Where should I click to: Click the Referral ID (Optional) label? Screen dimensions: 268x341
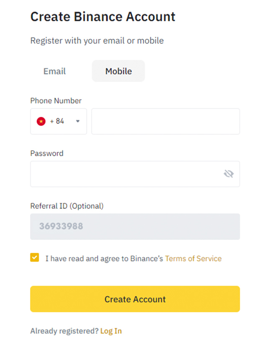[67, 206]
